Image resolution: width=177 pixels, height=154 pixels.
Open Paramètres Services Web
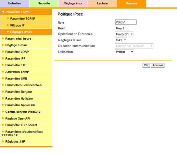(26, 85)
